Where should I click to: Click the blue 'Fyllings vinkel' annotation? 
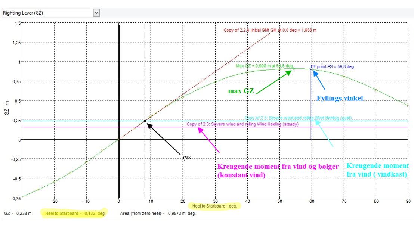point(340,99)
